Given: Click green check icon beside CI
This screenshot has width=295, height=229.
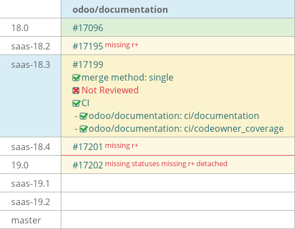Looking at the screenshot, I should pos(76,103).
